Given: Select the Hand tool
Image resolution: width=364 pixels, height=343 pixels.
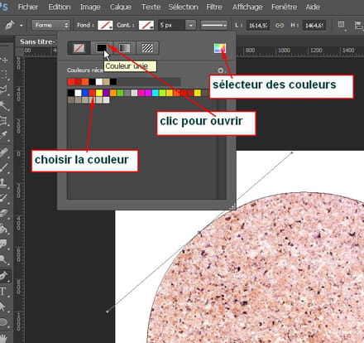Looking at the screenshot, I should (4, 338).
